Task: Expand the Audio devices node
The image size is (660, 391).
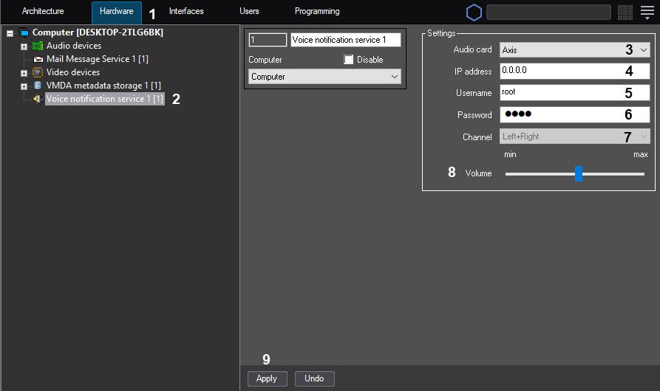Action: pyautogui.click(x=24, y=46)
